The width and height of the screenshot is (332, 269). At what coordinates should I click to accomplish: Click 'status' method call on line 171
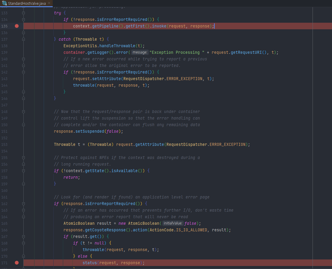(90, 263)
